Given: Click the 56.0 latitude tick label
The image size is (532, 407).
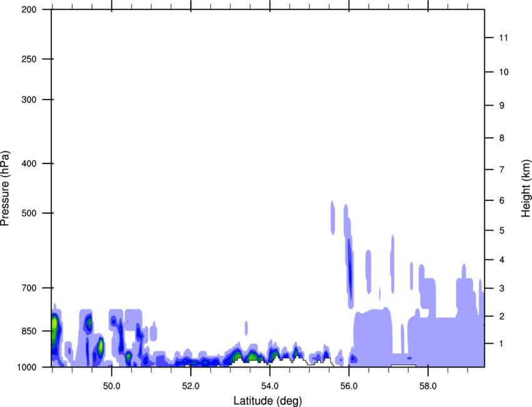Looking at the screenshot, I should 349,386.
